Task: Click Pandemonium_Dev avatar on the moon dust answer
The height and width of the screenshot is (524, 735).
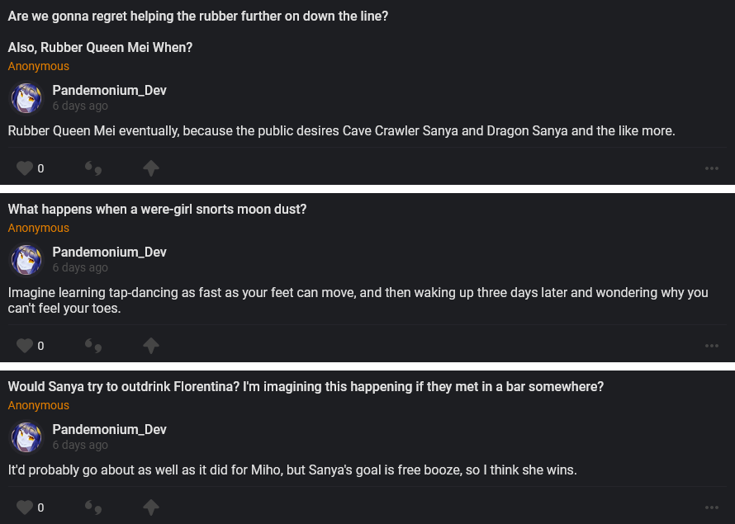Action: pos(26,260)
